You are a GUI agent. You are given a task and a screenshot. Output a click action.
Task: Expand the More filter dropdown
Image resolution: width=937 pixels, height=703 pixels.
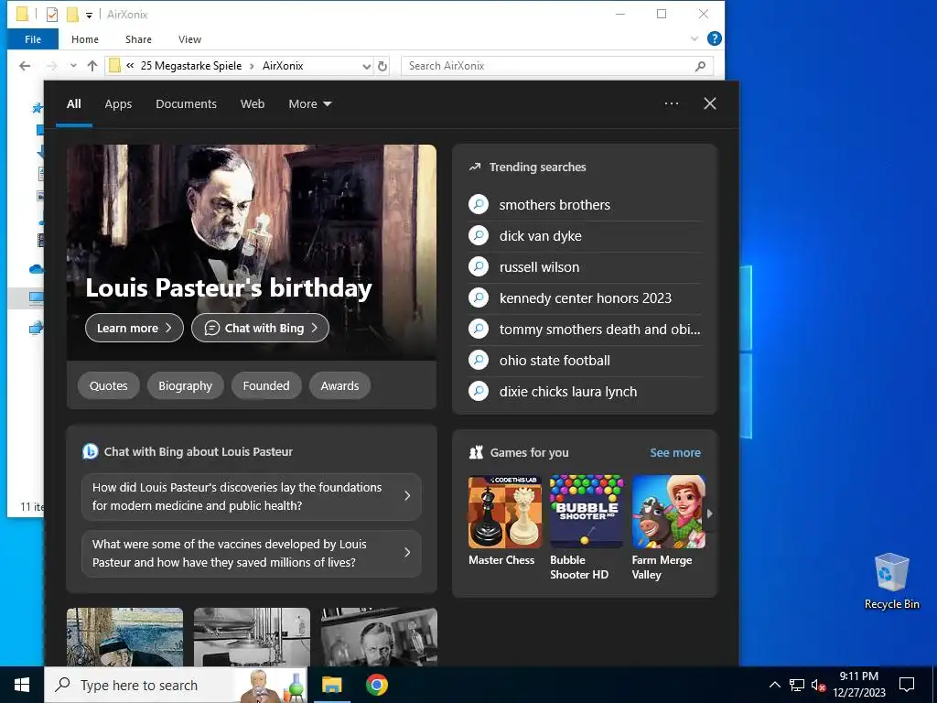[309, 104]
